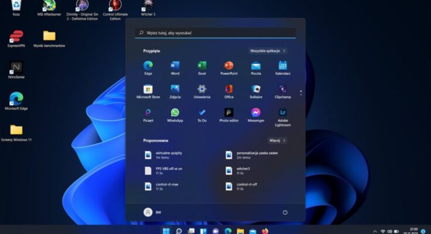
Task: Start PowerPoint from the Start menu
Action: 229,66
